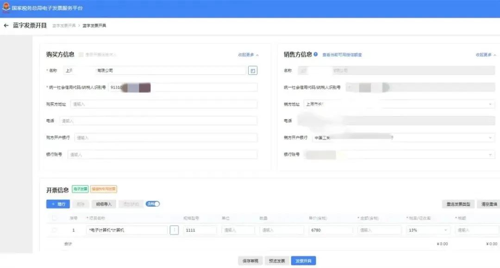This screenshot has height=268, width=500.
Task: Check the select-all box in table header
Action: (55, 218)
